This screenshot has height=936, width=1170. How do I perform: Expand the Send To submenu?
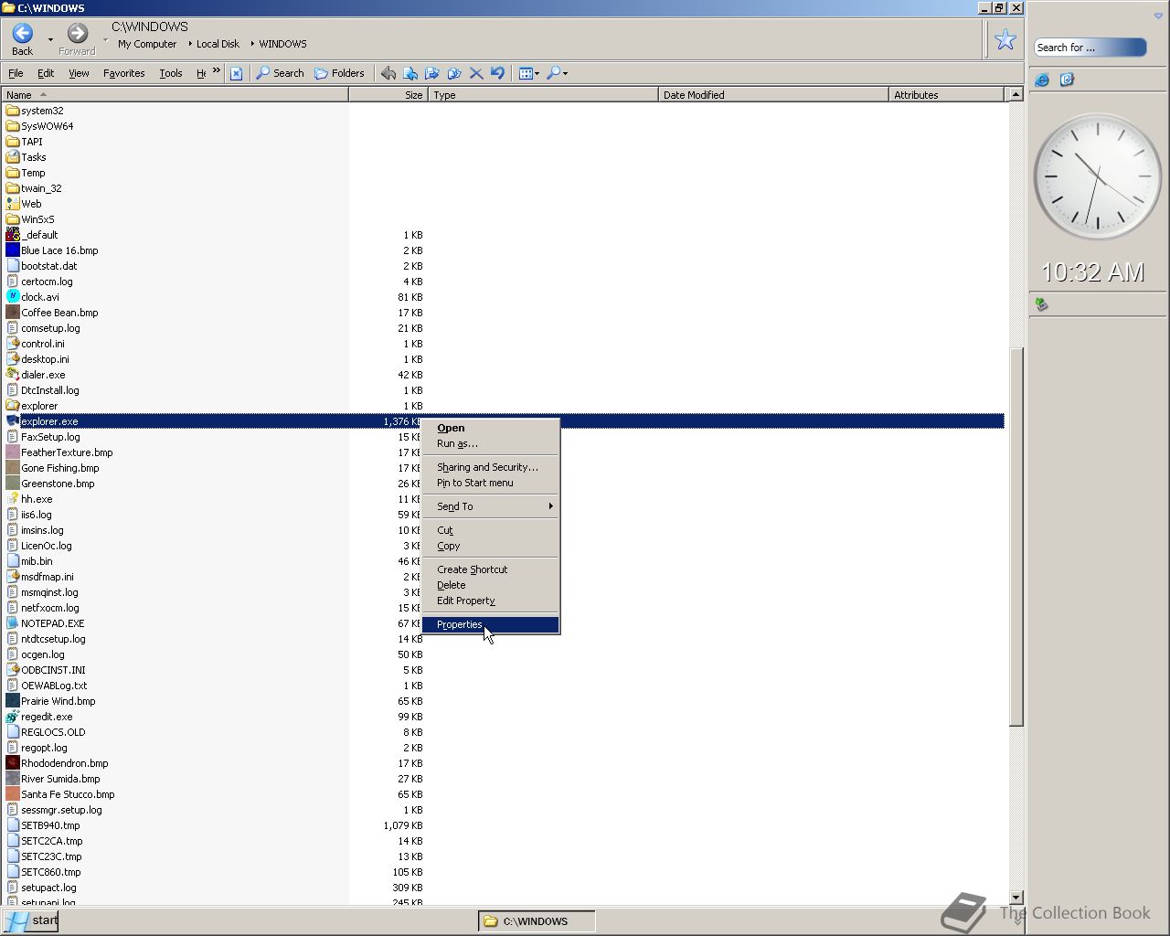pyautogui.click(x=491, y=506)
